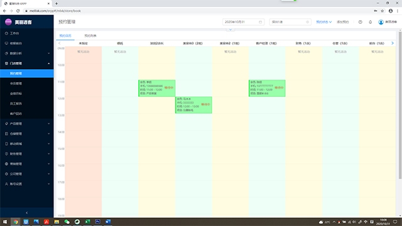Click the notification bell icon
Viewport: 402px width, 226px height.
pos(370,22)
